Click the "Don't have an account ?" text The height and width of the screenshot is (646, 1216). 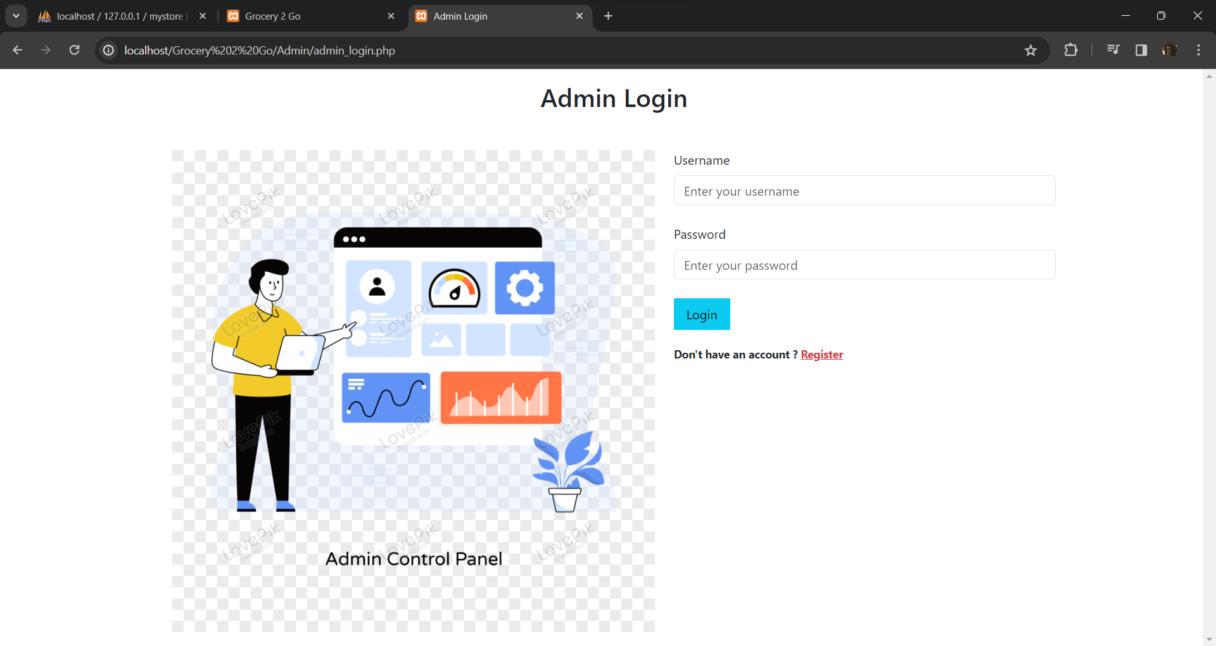735,355
